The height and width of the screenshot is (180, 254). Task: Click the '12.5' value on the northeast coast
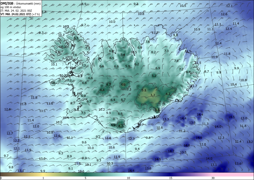pos(188,51)
